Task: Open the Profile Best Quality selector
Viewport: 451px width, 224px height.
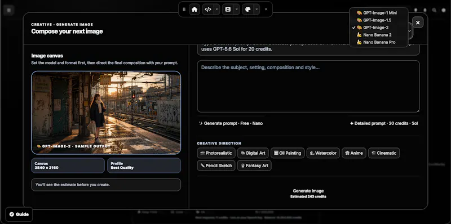Action: (x=144, y=165)
